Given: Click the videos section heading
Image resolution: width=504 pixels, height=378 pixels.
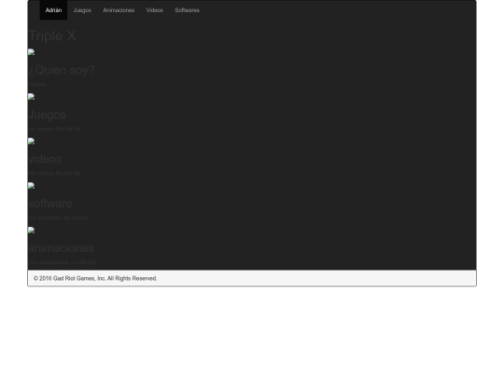Looking at the screenshot, I should coord(45,159).
